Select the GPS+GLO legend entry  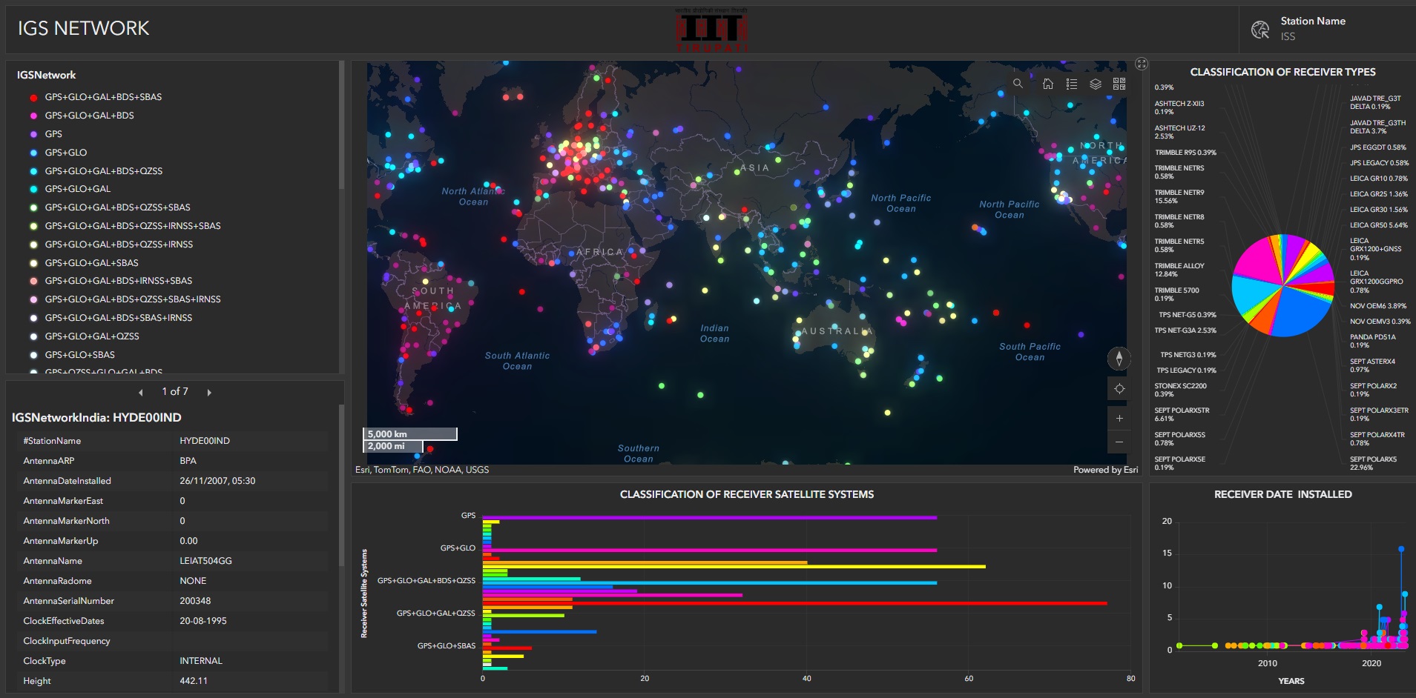click(x=66, y=153)
